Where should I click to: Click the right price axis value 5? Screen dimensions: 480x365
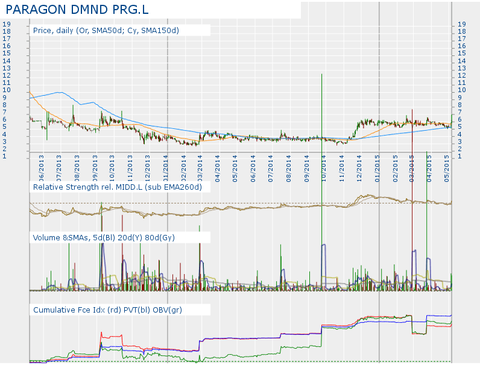click(x=459, y=127)
